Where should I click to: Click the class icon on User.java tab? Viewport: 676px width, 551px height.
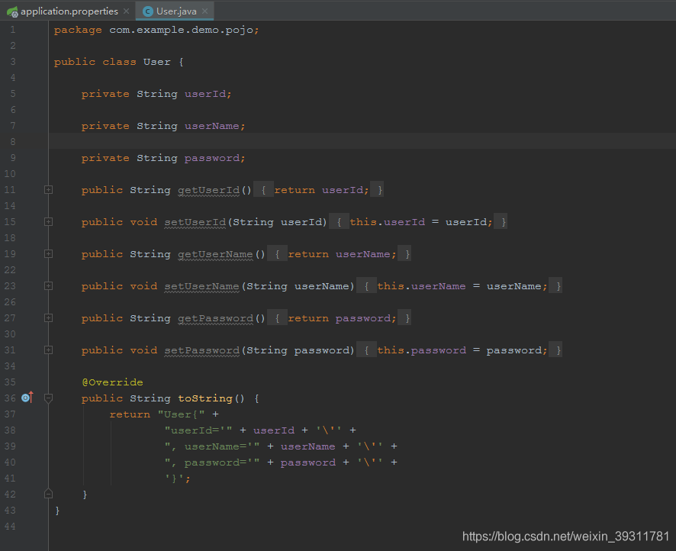[x=148, y=11]
